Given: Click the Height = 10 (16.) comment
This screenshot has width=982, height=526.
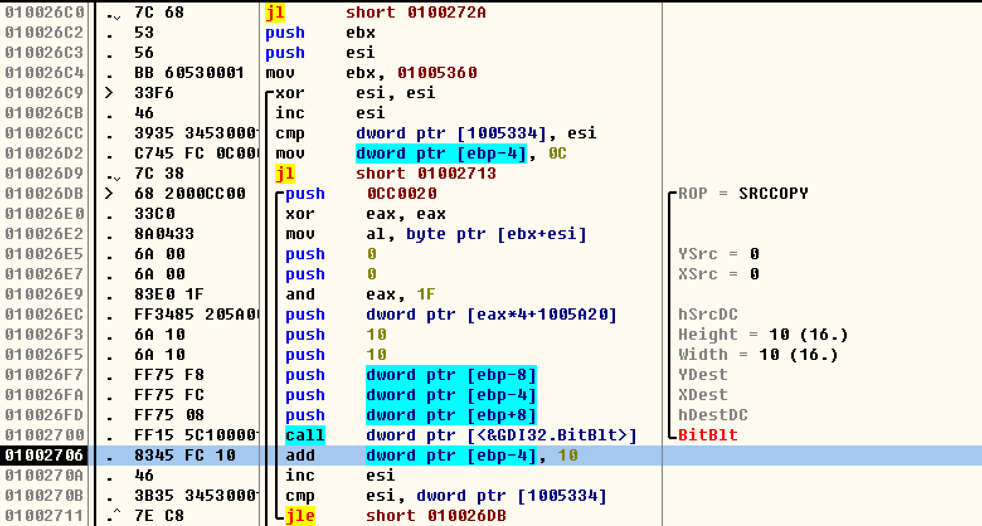Looking at the screenshot, I should pos(763,335).
